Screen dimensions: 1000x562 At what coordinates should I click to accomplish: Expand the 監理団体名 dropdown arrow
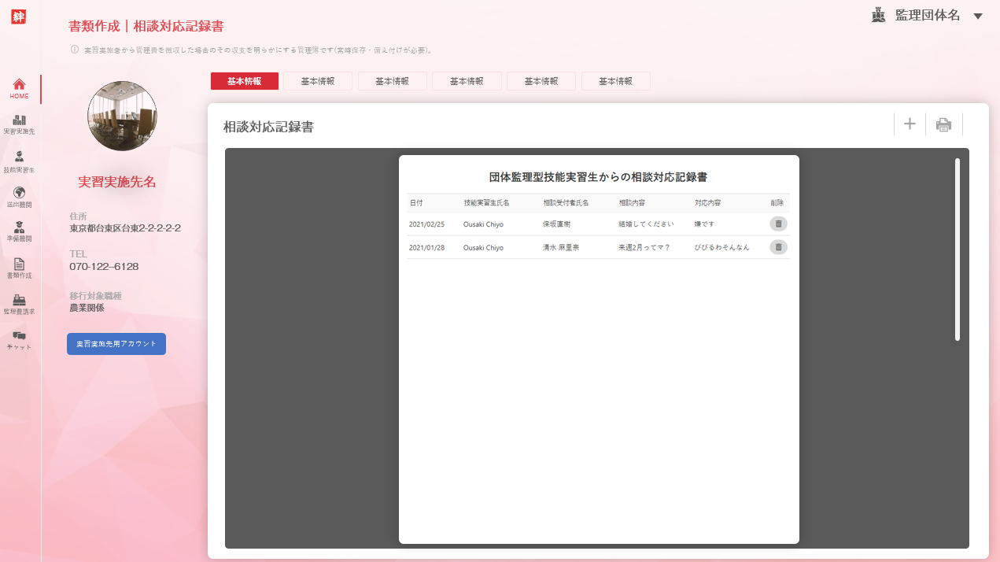pyautogui.click(x=978, y=17)
